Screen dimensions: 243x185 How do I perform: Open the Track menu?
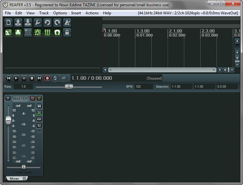(44, 13)
